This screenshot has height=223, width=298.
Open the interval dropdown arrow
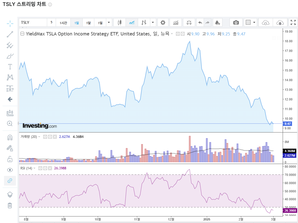pyautogui.click(x=109, y=23)
